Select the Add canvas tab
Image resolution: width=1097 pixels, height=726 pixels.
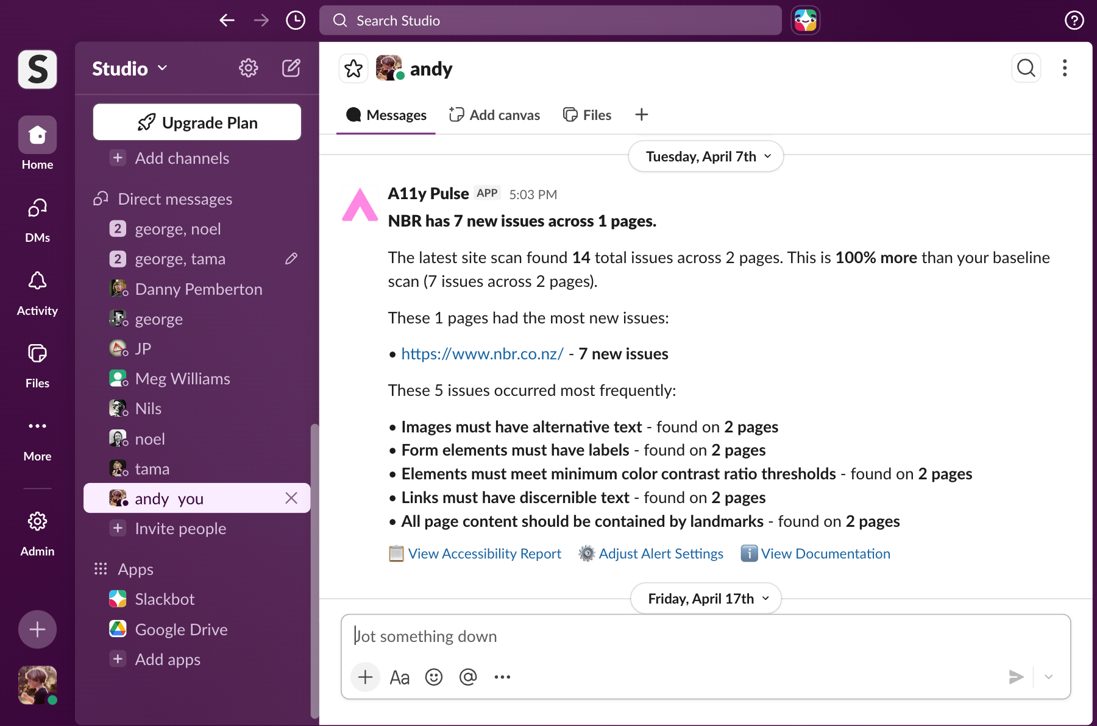[x=494, y=115]
